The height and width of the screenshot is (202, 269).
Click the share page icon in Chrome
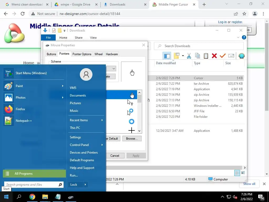(236, 14)
